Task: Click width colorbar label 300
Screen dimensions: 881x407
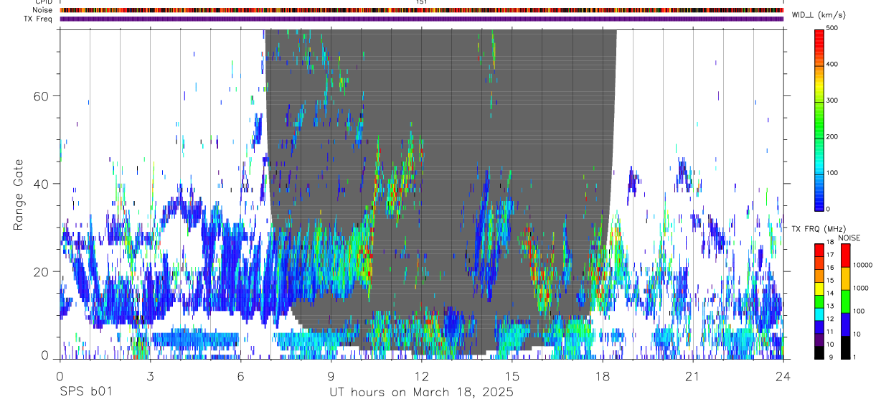Action: pyautogui.click(x=832, y=101)
